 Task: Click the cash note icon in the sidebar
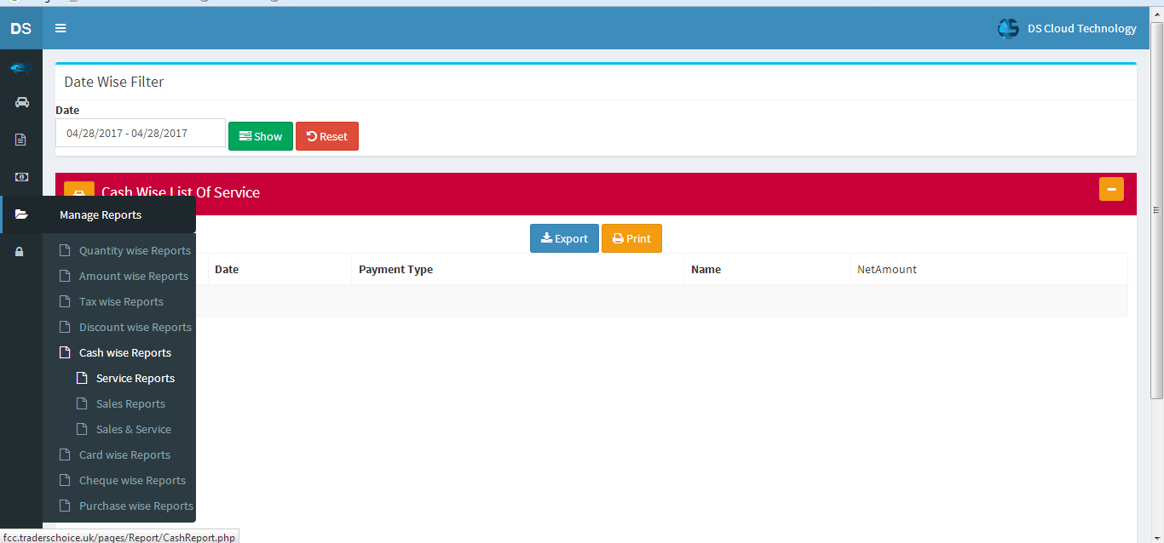pyautogui.click(x=20, y=176)
